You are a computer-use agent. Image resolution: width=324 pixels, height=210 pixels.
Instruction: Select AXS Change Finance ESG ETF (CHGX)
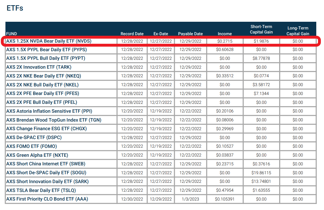[46, 129]
